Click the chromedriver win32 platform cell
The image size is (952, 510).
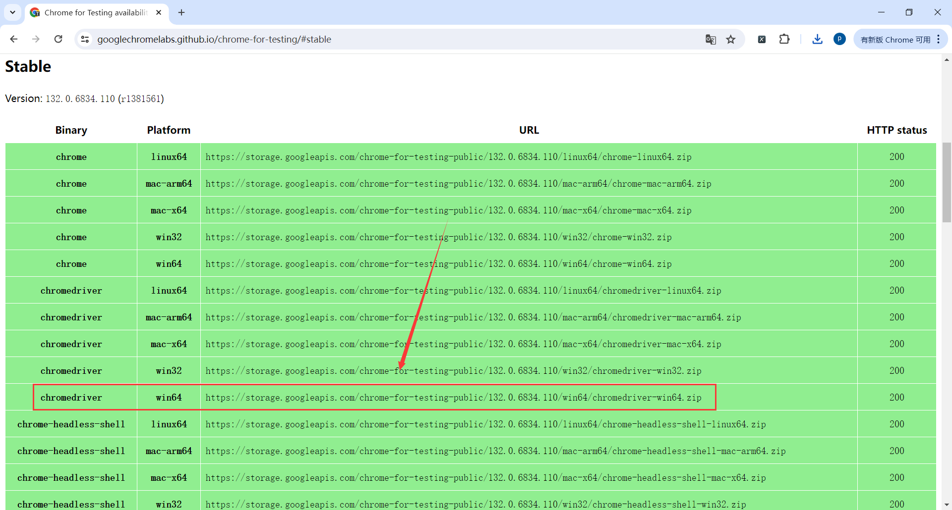click(x=169, y=371)
